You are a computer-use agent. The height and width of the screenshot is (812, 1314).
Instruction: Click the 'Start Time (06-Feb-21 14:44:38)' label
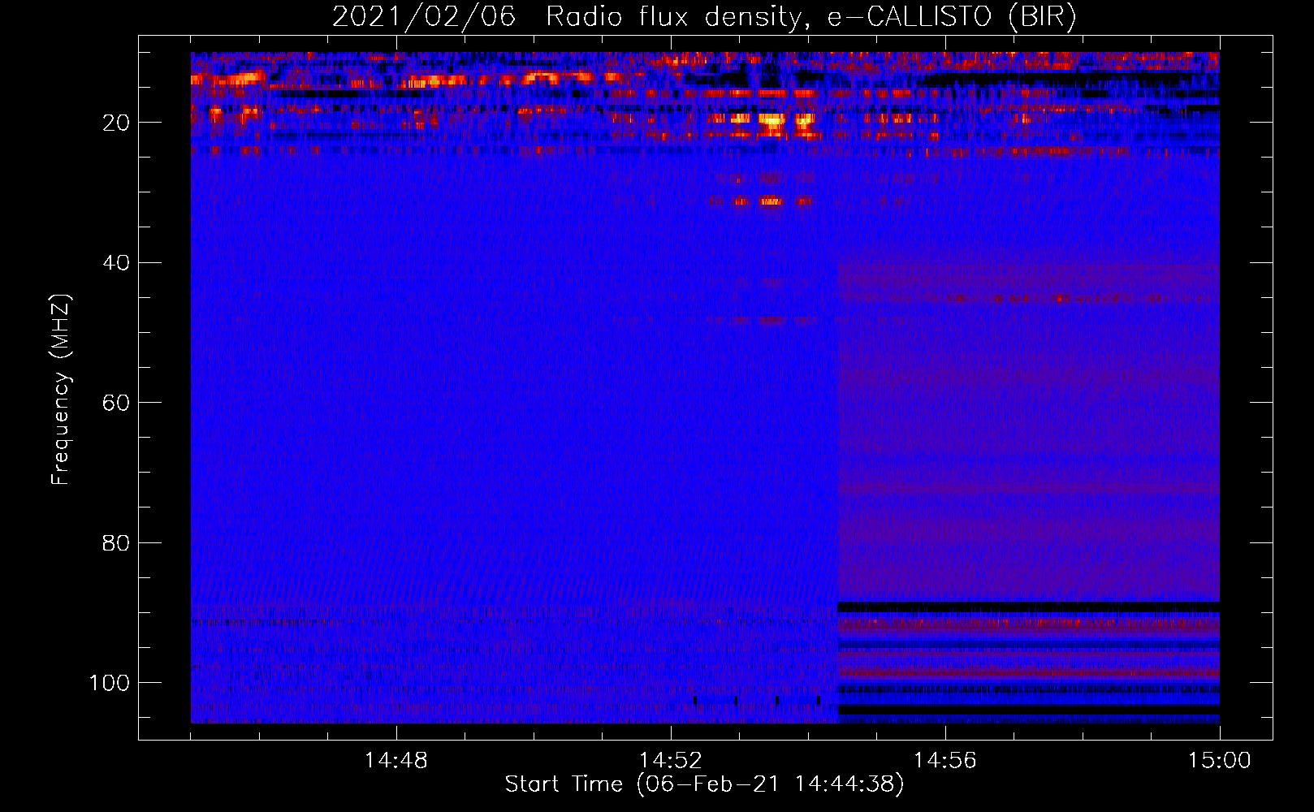click(704, 784)
